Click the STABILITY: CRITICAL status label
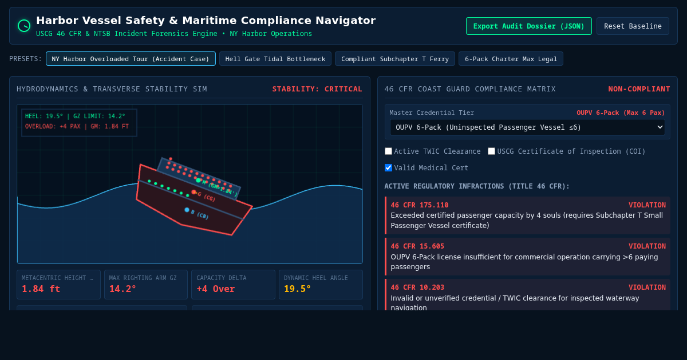The image size is (687, 360). click(x=317, y=89)
